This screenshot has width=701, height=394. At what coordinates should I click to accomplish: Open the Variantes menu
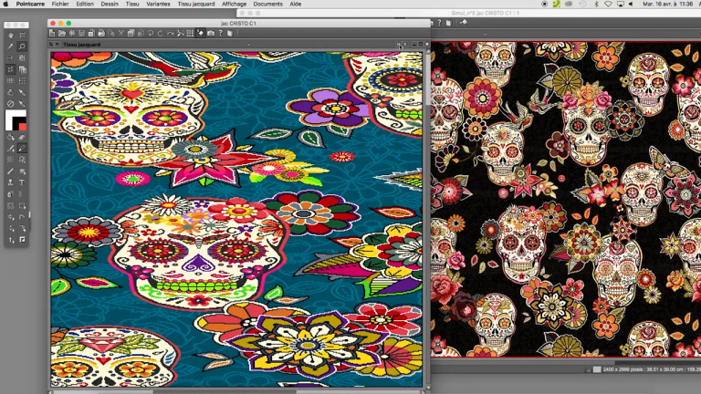pos(158,4)
